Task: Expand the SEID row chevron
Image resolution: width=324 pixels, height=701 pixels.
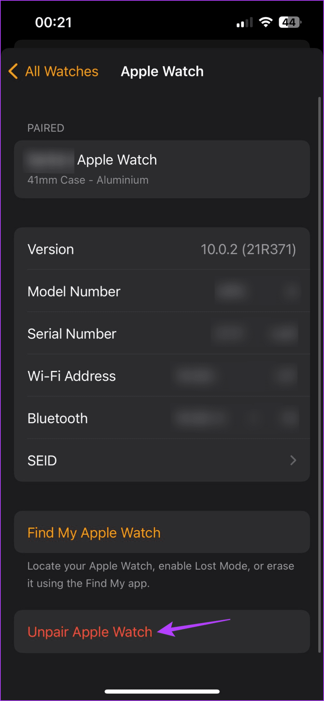Action: click(x=293, y=460)
